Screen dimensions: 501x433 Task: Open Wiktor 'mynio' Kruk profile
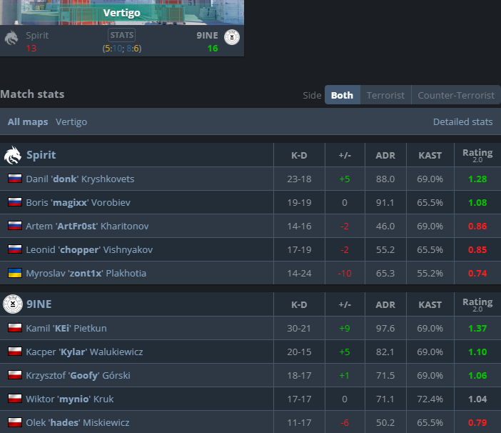pos(70,399)
